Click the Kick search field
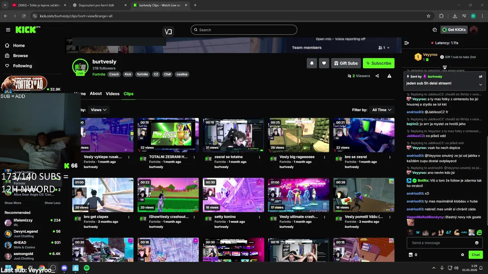This screenshot has height=274, width=488. (x=244, y=30)
